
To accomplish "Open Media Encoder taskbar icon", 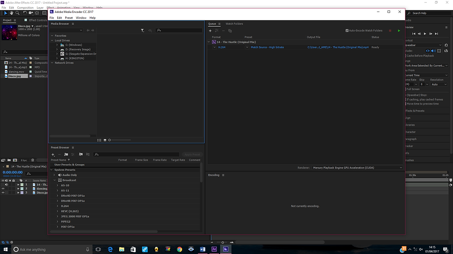I will pos(226,249).
